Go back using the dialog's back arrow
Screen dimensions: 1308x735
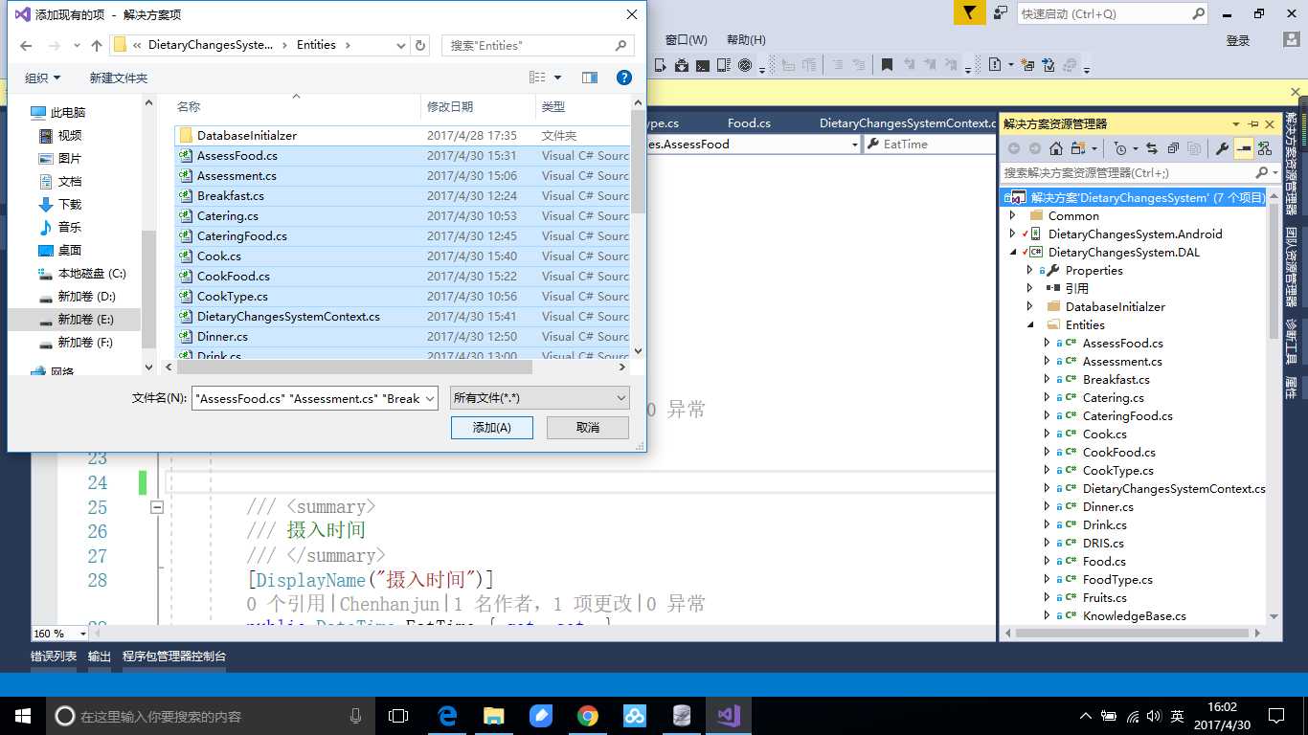pos(26,45)
